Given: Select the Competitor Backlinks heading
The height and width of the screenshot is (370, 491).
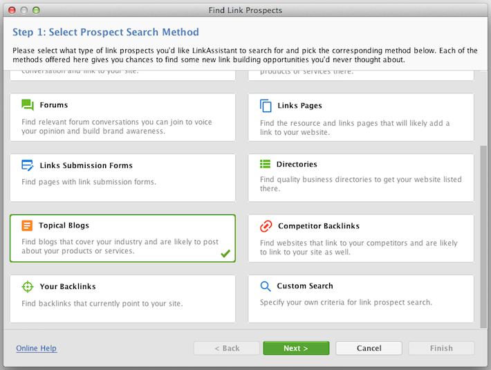Looking at the screenshot, I should (x=319, y=226).
